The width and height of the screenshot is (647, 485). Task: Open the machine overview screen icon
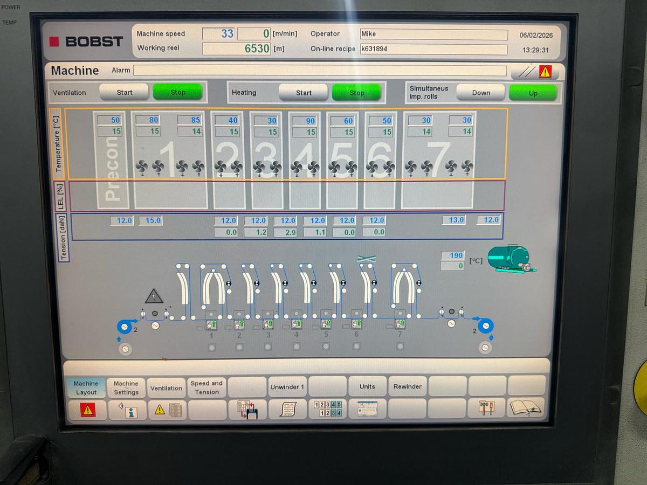click(367, 410)
